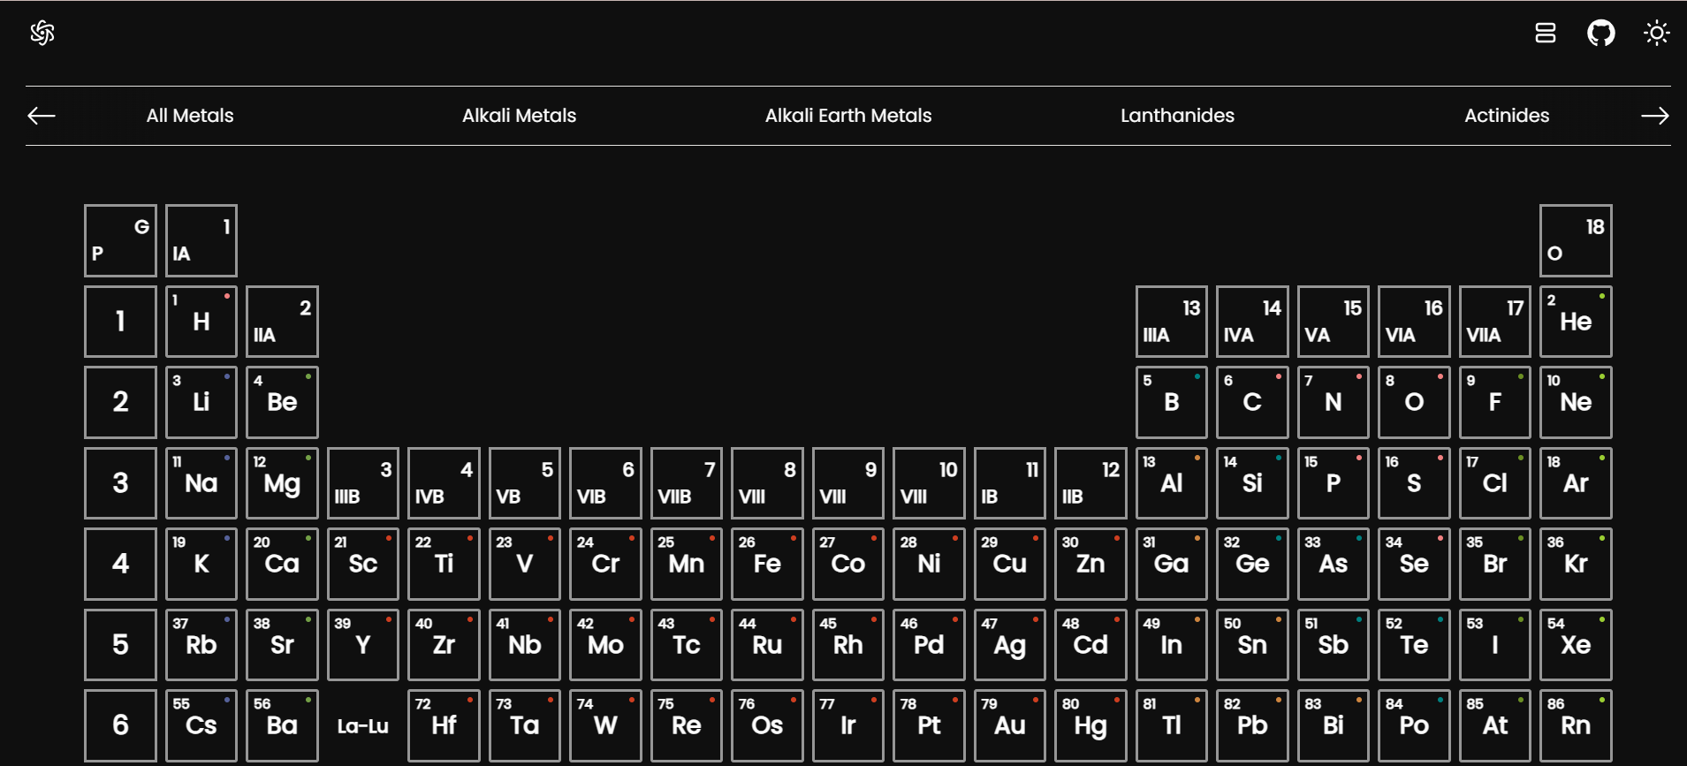Open the GitHub repository icon
Screen dimensions: 1687x766
(x=1600, y=34)
